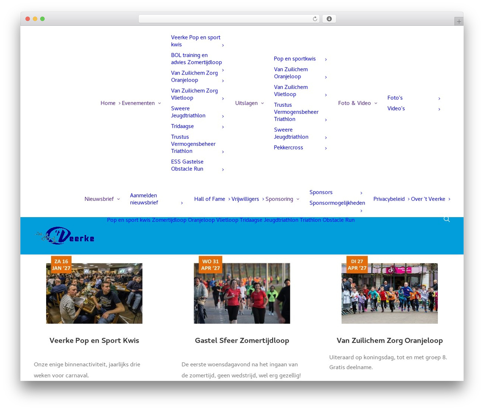
Task: Open the Home menu item
Action: [108, 103]
